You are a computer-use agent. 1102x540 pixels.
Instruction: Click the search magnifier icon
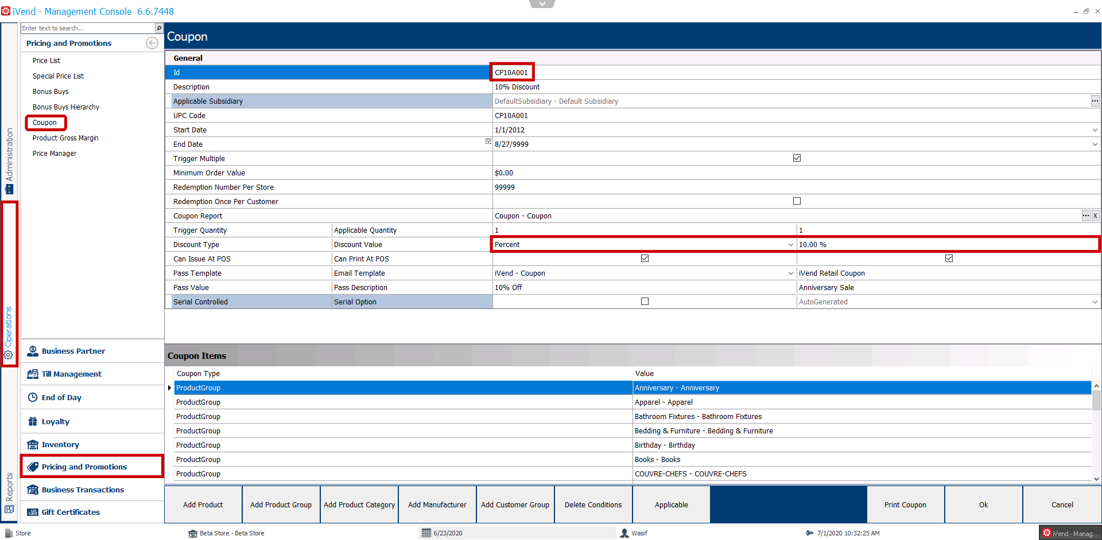tap(159, 28)
